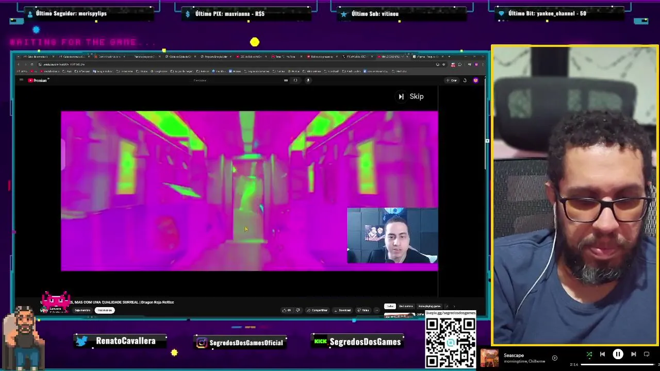The height and width of the screenshot is (371, 660).
Task: Add Seascape to library plus icon
Action: pyautogui.click(x=555, y=358)
